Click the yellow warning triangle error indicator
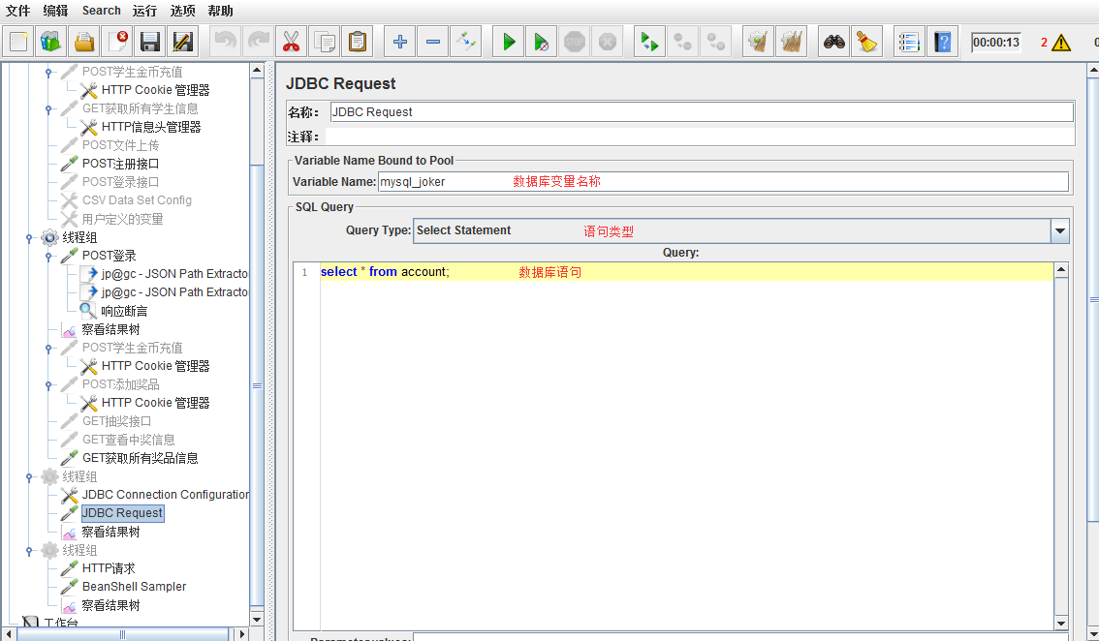Image resolution: width=1099 pixels, height=641 pixels. [x=1061, y=43]
